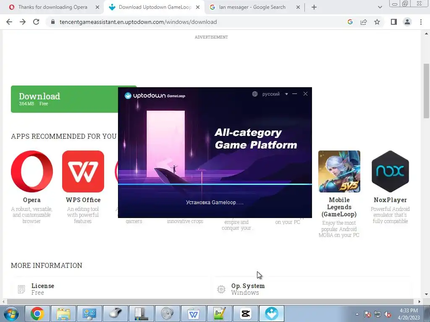The width and height of the screenshot is (430, 322).
Task: Open the tab search dropdown chevron
Action: 380,7
